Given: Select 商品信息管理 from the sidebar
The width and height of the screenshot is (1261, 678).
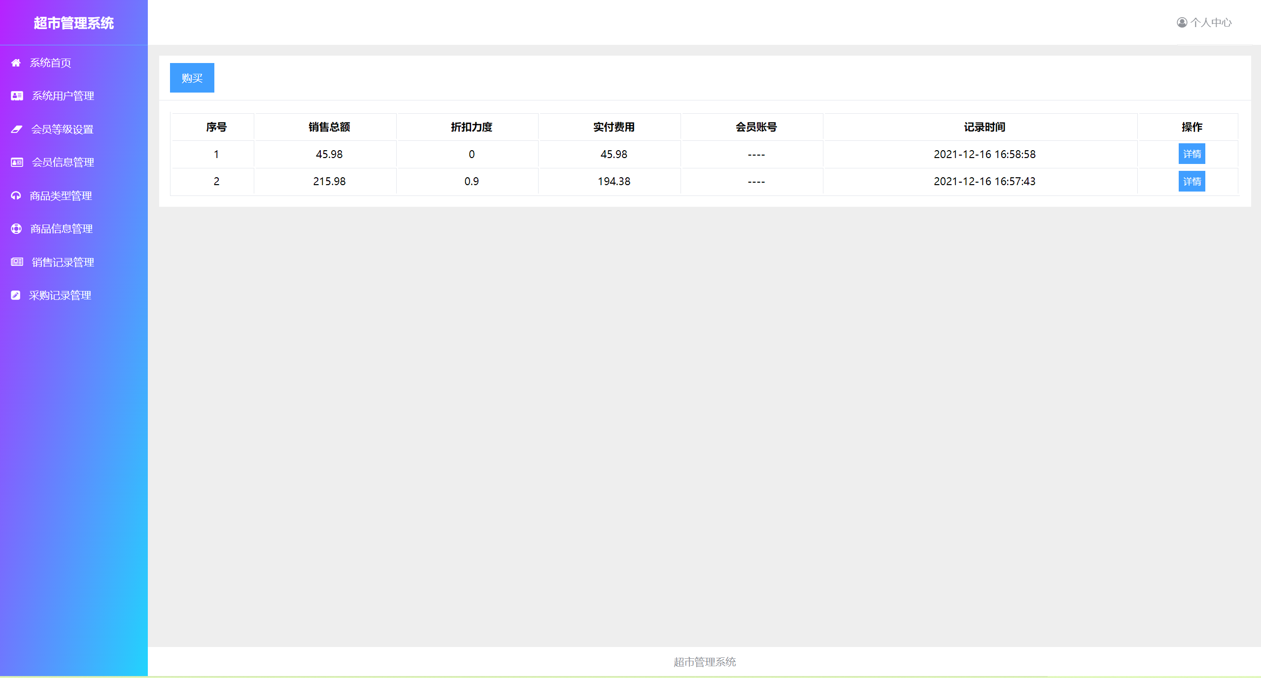Looking at the screenshot, I should tap(61, 229).
